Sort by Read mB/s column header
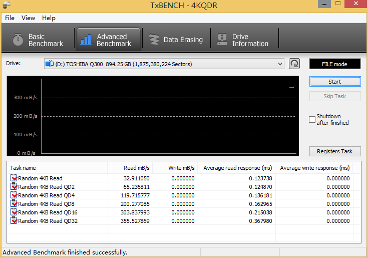Screen dimensions: 368x258 click(x=130, y=168)
